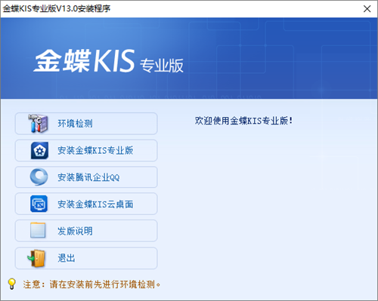Image resolution: width=378 pixels, height=301 pixels.
Task: Click 退出 to leave installer
Action: coord(86,258)
